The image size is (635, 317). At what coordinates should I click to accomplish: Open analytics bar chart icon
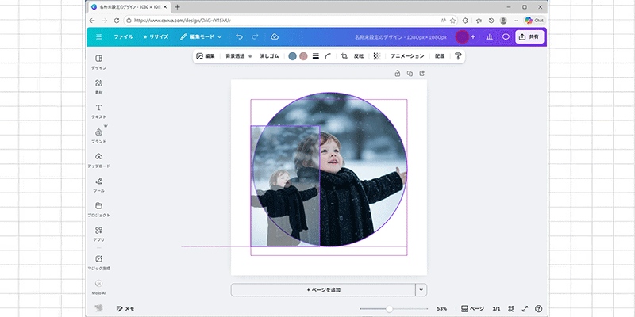point(490,36)
